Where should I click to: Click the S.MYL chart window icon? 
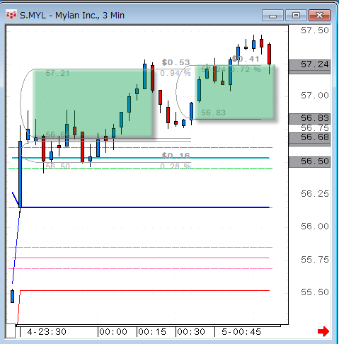[11, 15]
